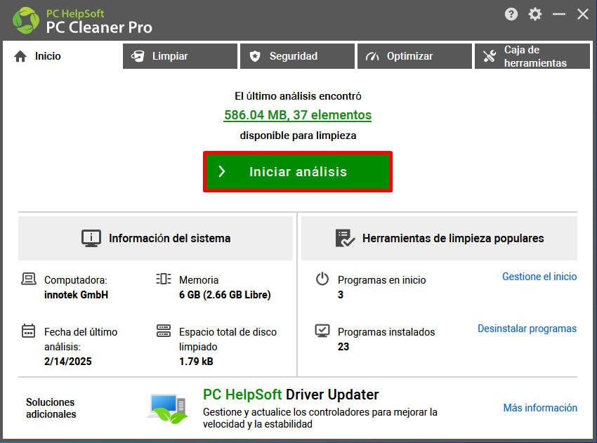Click the Programas instalados label
597x443 pixels.
pos(386,332)
